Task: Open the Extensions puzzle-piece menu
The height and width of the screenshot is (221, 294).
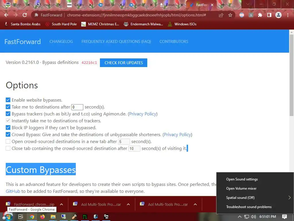Action: click(260, 15)
